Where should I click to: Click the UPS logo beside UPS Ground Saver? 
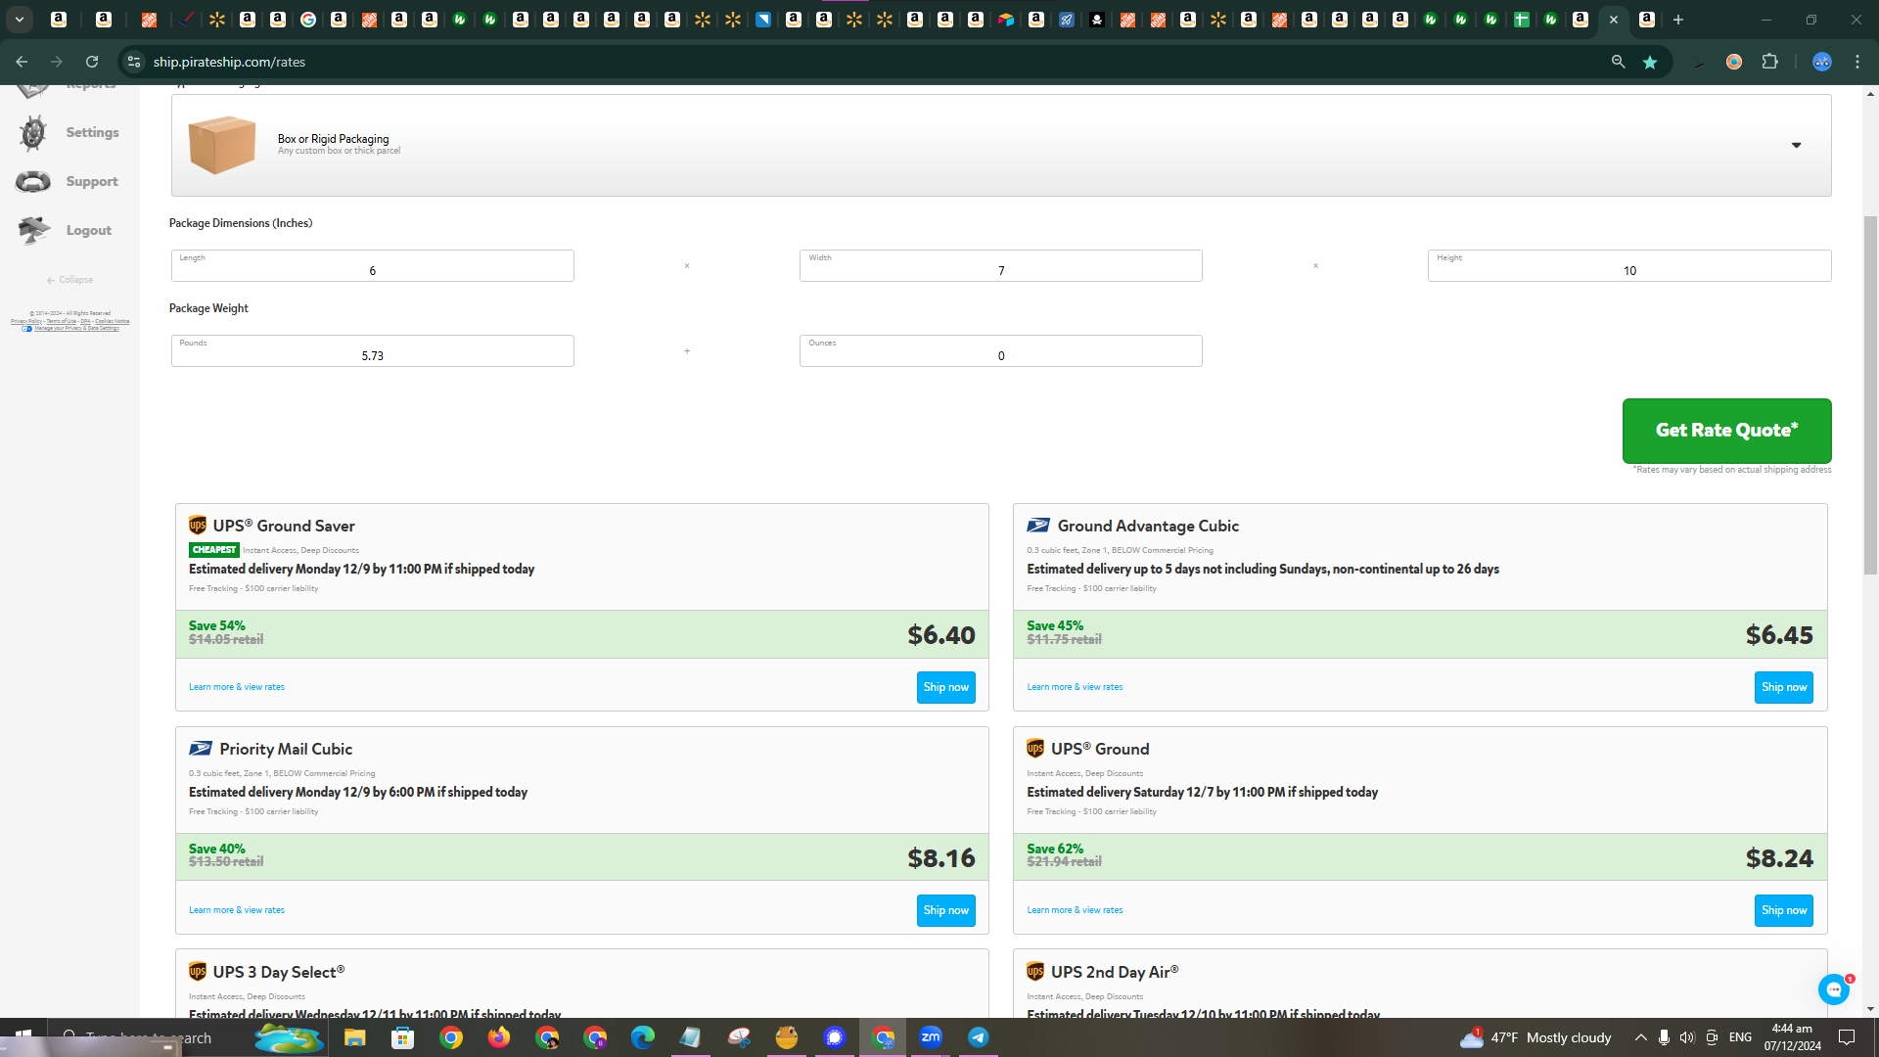[198, 526]
